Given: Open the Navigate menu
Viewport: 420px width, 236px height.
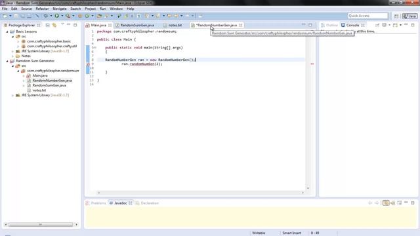Looking at the screenshot, I should point(60,9).
